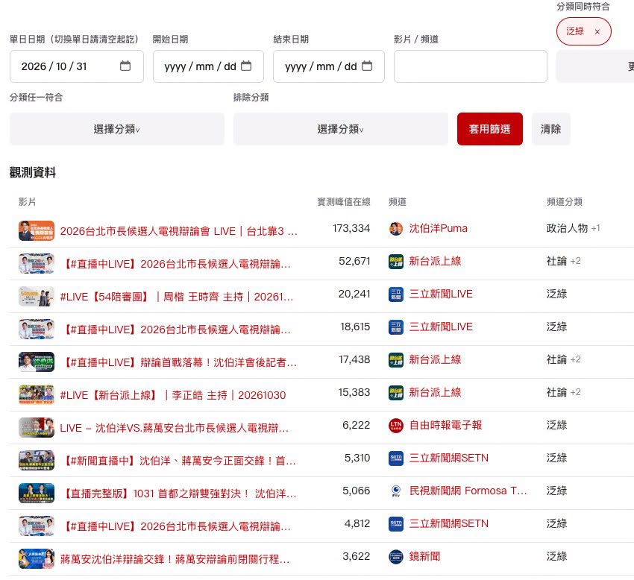Open video link 蔣萬安沈伯洋辯論交鋒
Screen dimensions: 634x580
(175, 559)
